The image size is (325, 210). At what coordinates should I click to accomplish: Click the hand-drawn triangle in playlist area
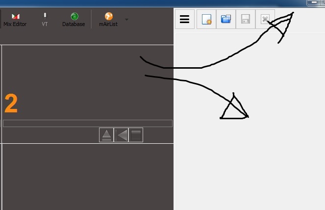pos(234,109)
